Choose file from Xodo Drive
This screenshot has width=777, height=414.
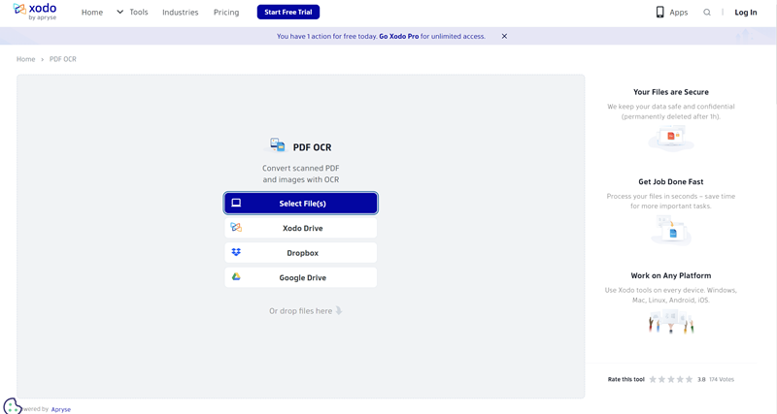pos(301,228)
